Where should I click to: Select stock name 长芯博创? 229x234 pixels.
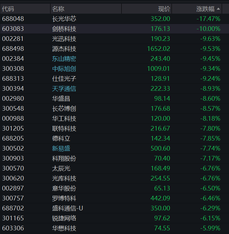click(64, 108)
